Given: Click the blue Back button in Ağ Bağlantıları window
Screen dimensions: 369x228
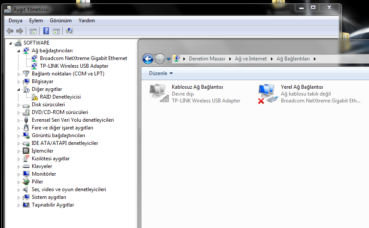Looking at the screenshot, I should click(x=148, y=59).
